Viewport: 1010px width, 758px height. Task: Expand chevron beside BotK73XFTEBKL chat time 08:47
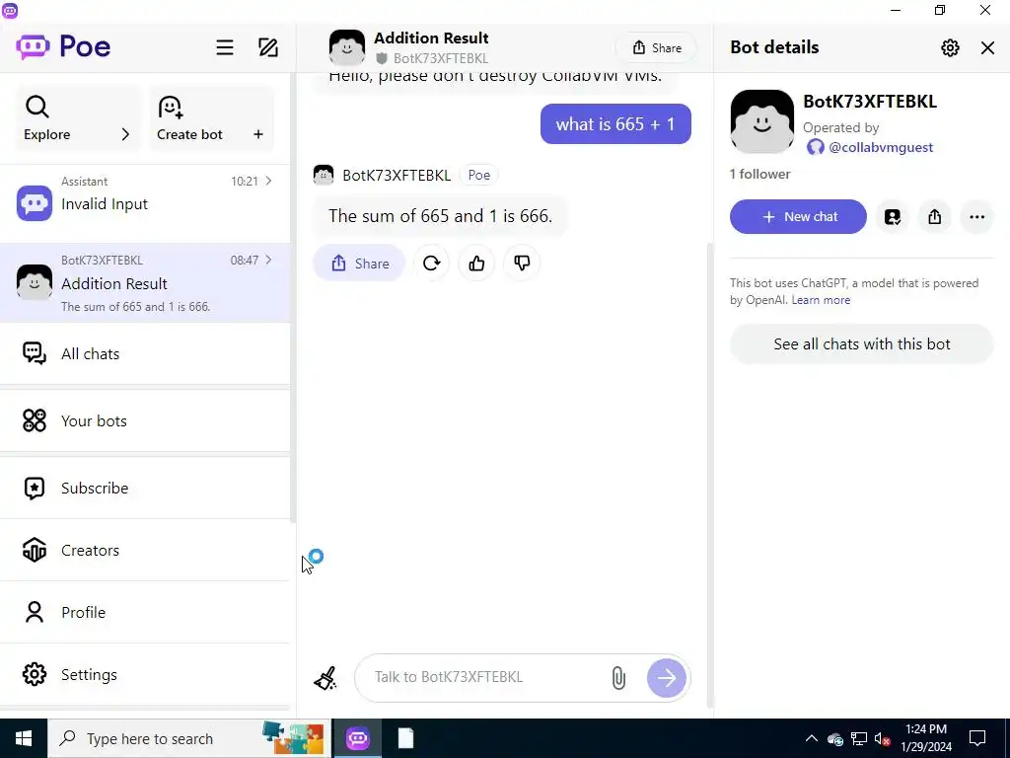tap(268, 260)
